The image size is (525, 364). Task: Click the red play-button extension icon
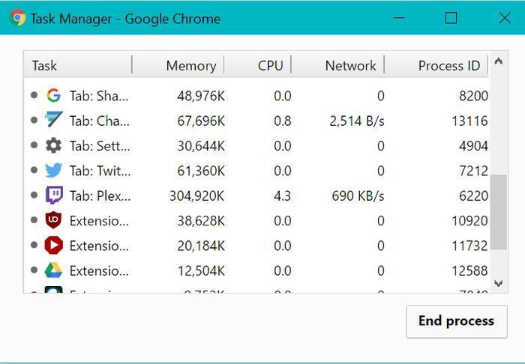point(53,245)
